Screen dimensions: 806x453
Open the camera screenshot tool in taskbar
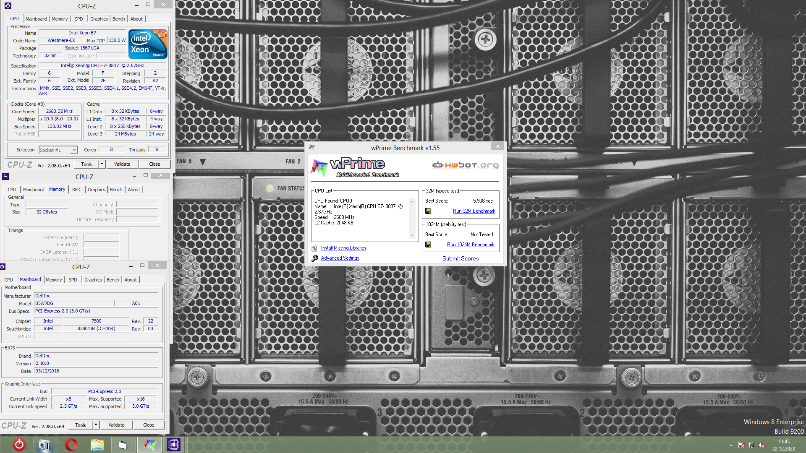44,445
